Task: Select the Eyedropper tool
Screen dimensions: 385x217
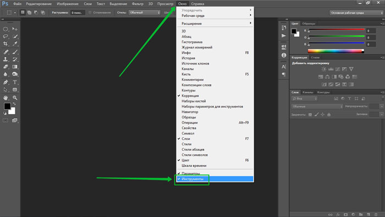Action: pyautogui.click(x=15, y=44)
